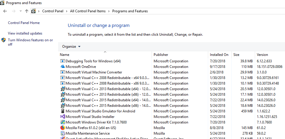Click the 459 MB size cell

tap(247, 111)
